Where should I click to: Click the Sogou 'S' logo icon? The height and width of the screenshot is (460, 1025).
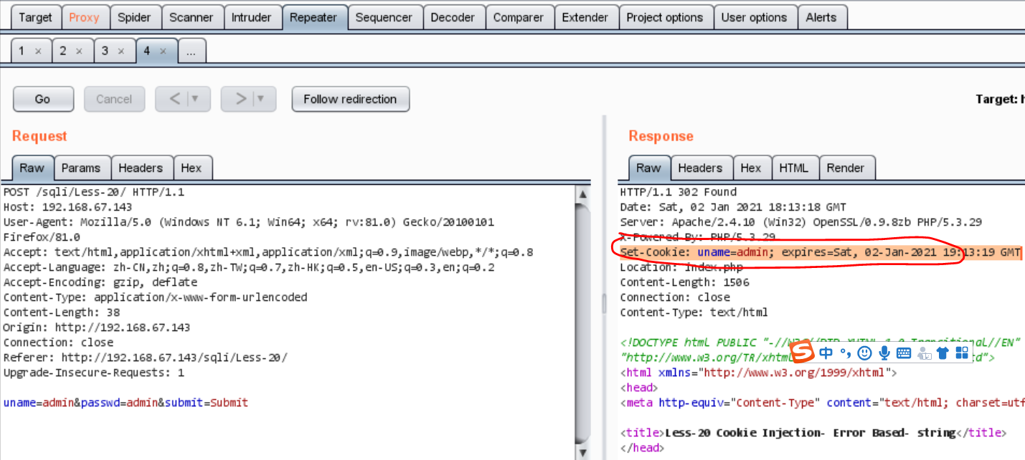click(x=801, y=353)
